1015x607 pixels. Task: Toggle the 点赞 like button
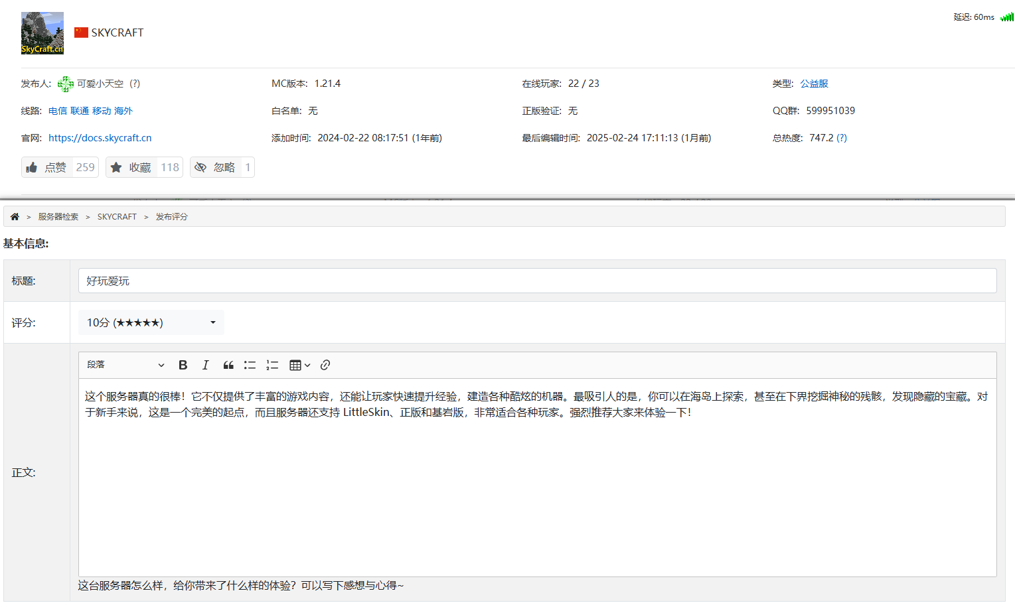(60, 167)
